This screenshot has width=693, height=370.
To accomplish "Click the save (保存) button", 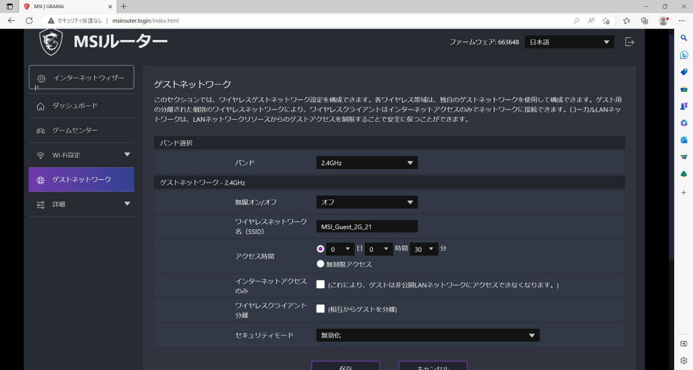I will click(x=346, y=365).
